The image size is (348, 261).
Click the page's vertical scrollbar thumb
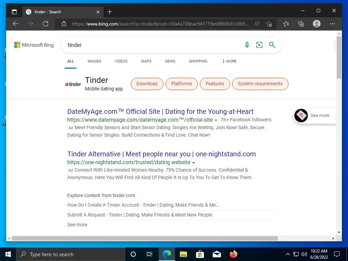(x=339, y=57)
